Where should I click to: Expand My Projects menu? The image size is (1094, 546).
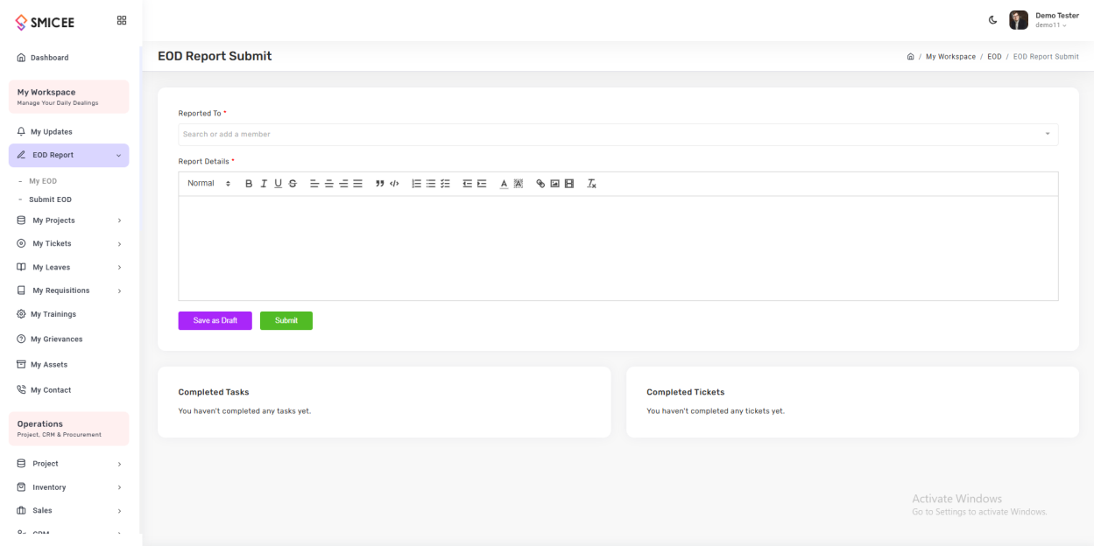68,220
